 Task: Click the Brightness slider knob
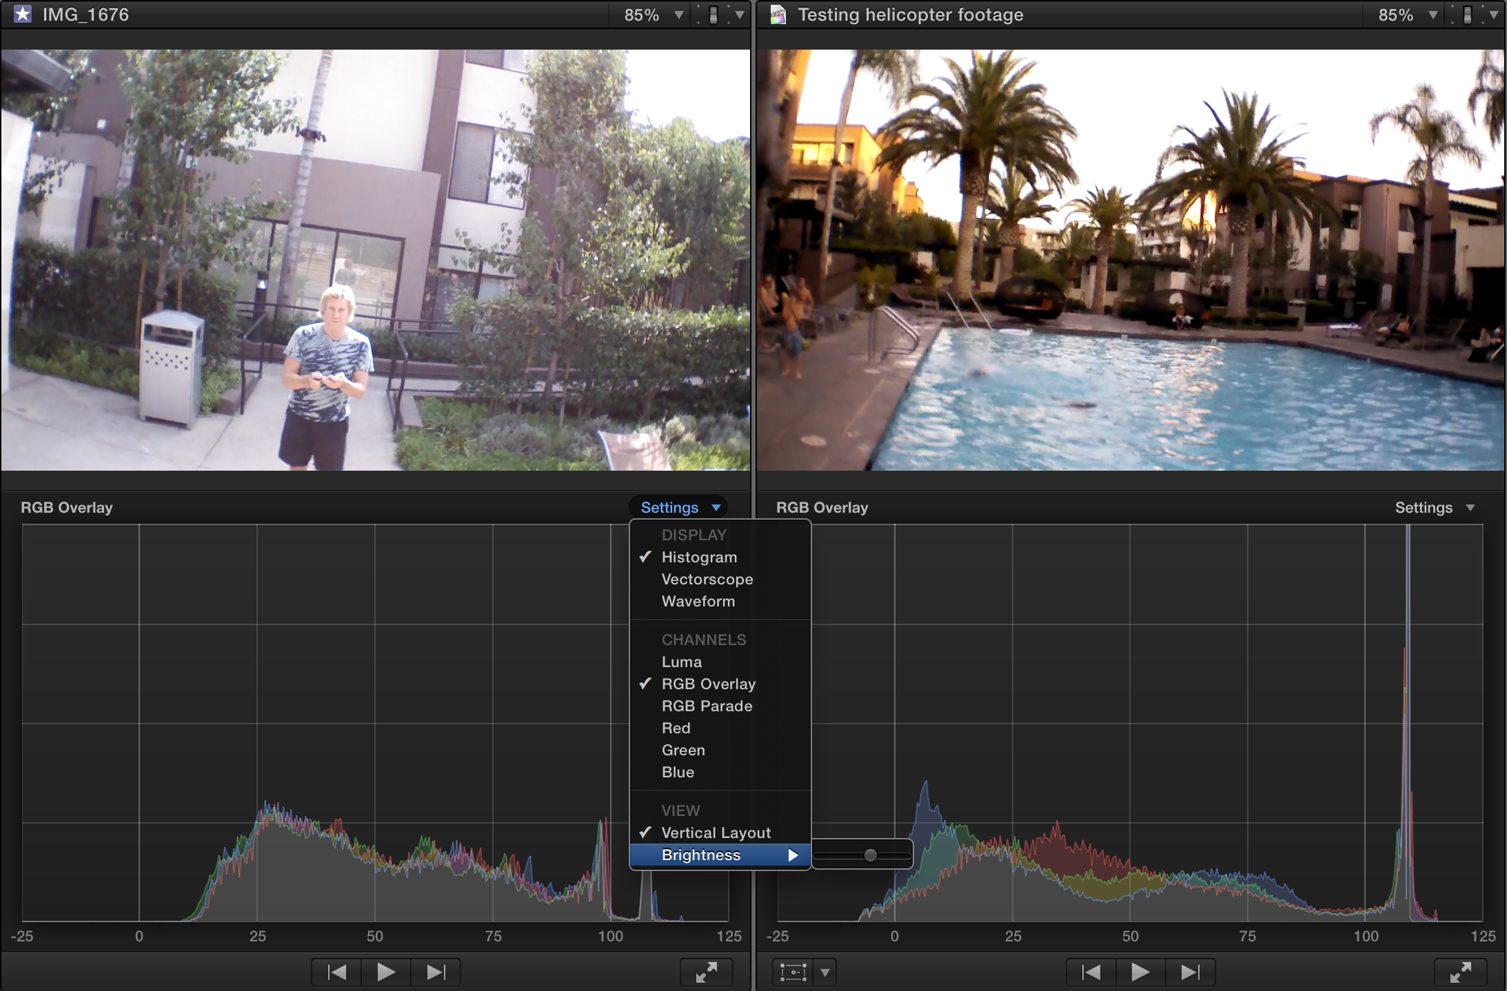click(871, 855)
